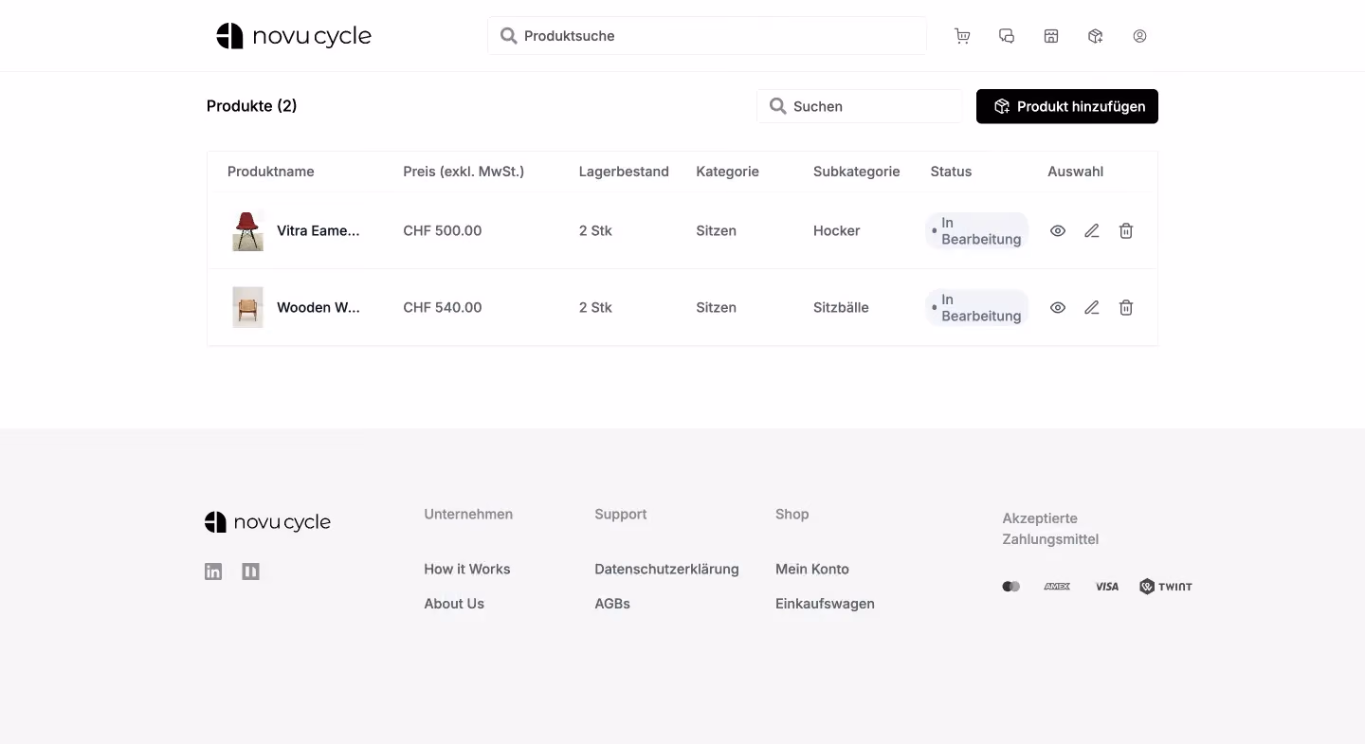The width and height of the screenshot is (1365, 744).
Task: Click the Produktname column header
Action: pyautogui.click(x=270, y=172)
